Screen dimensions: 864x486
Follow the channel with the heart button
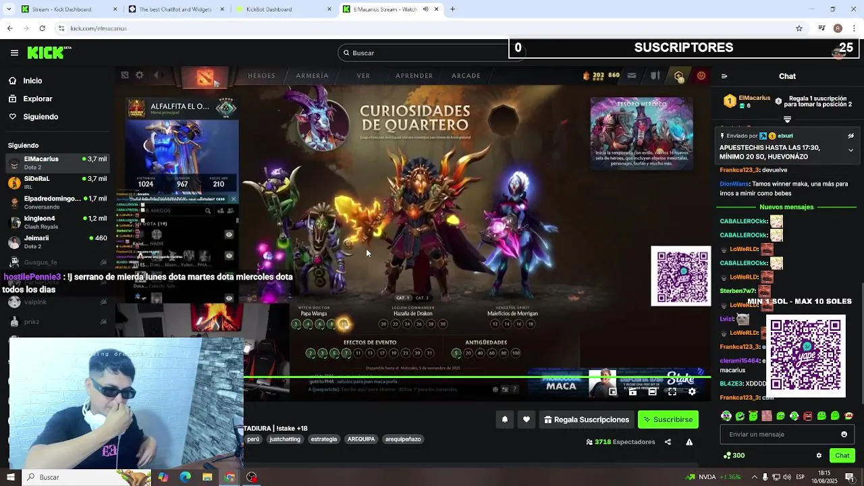(x=526, y=419)
